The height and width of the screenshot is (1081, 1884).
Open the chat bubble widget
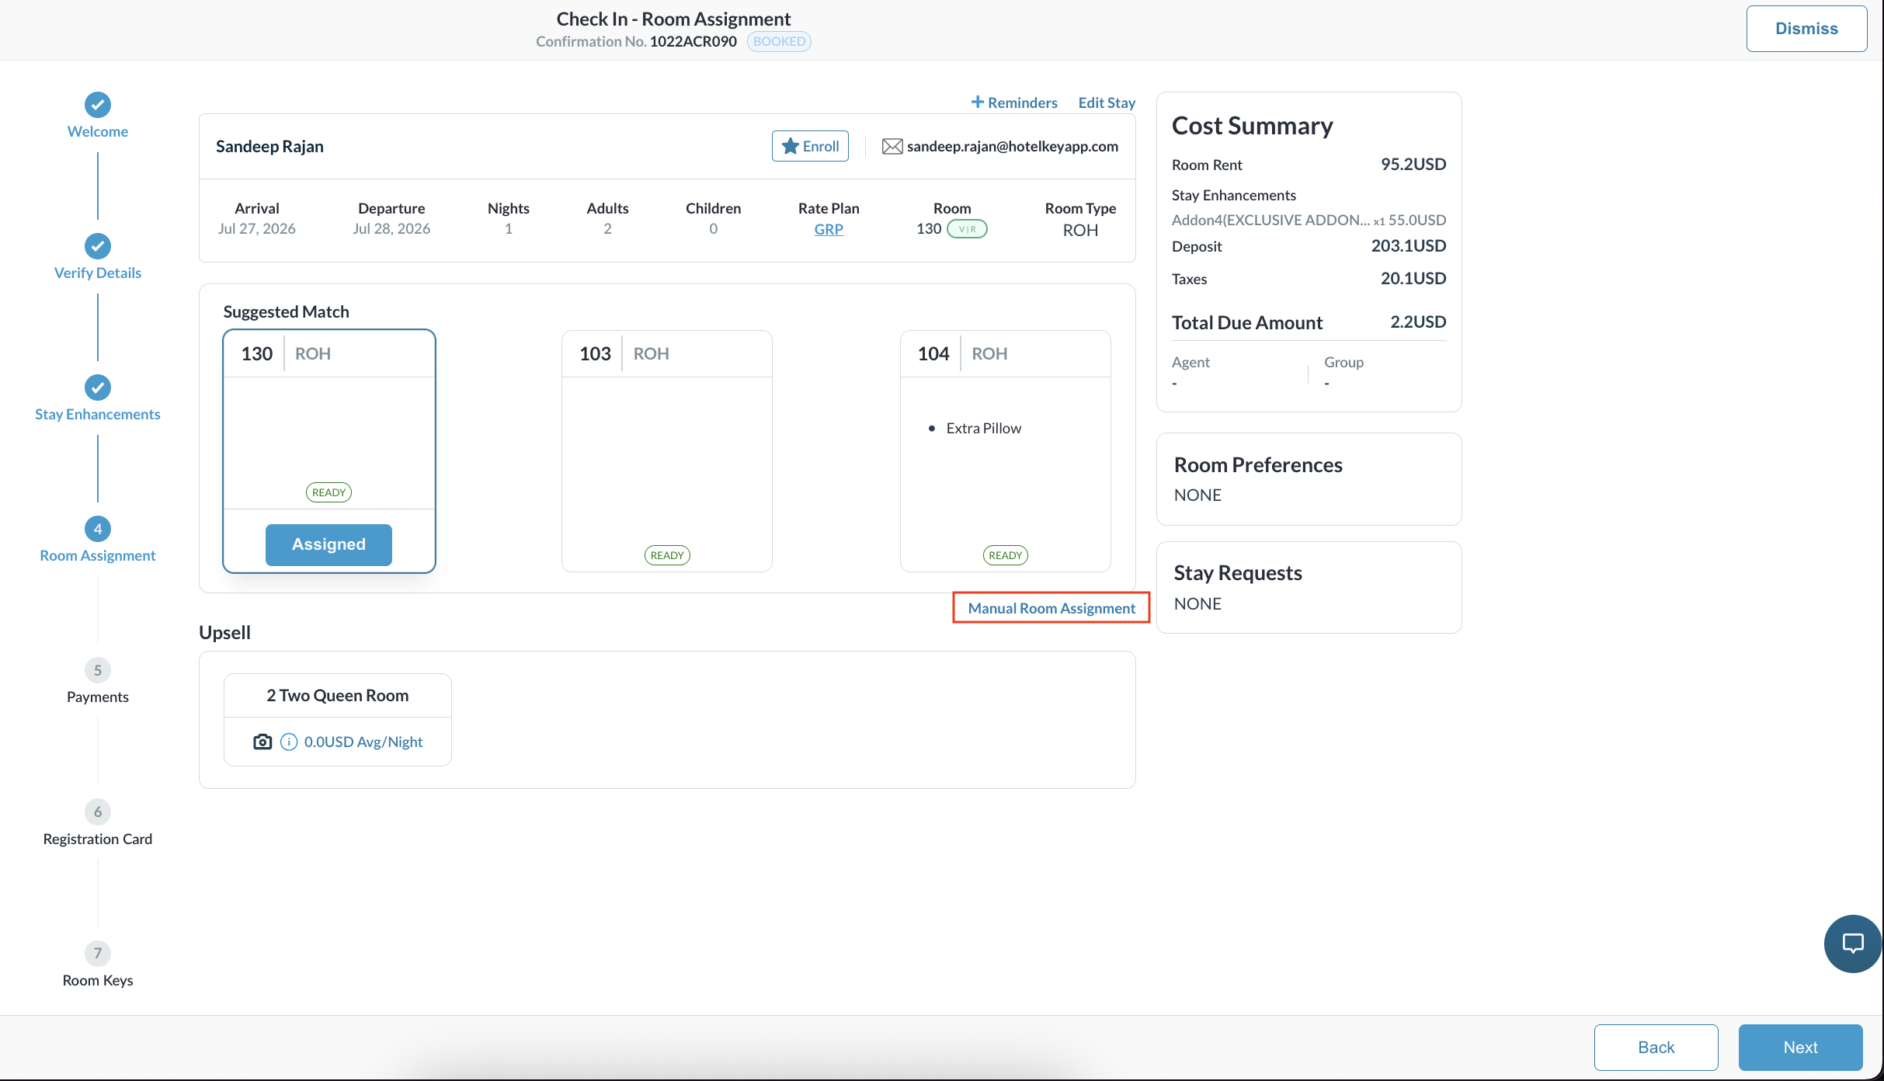(1853, 944)
